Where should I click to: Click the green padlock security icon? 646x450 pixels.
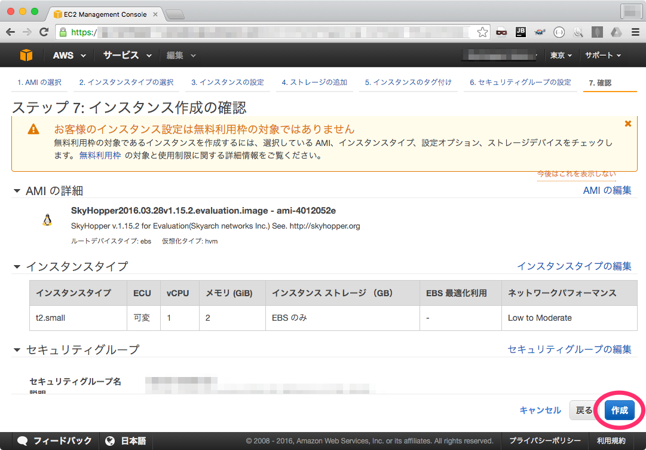[x=63, y=32]
